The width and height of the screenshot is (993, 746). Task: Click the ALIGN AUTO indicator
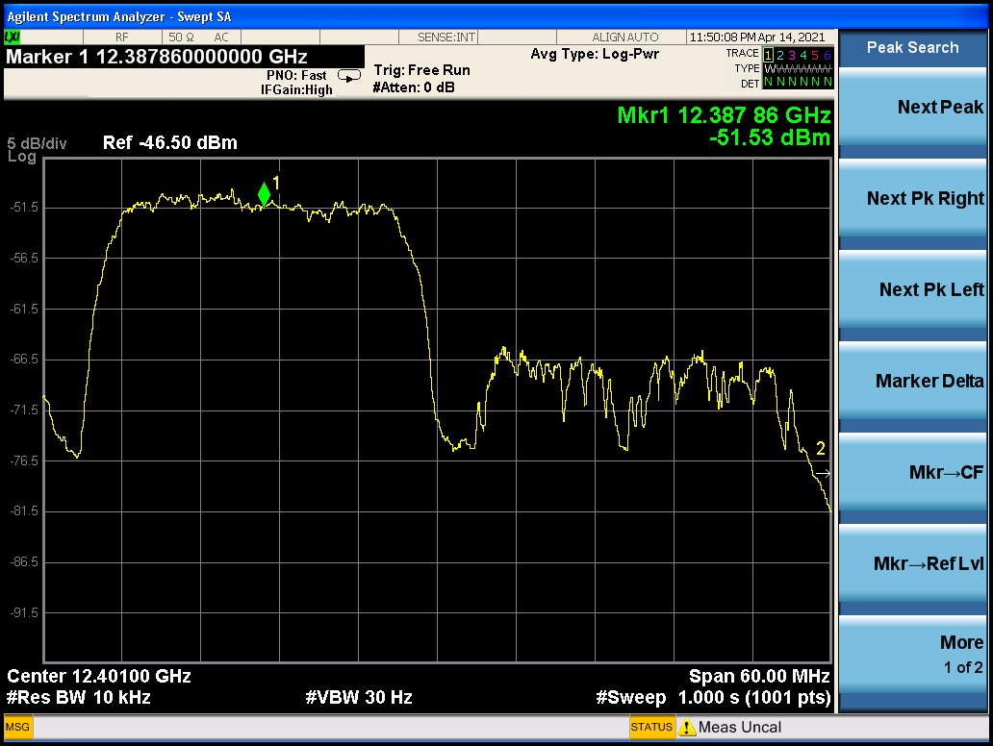coord(625,37)
